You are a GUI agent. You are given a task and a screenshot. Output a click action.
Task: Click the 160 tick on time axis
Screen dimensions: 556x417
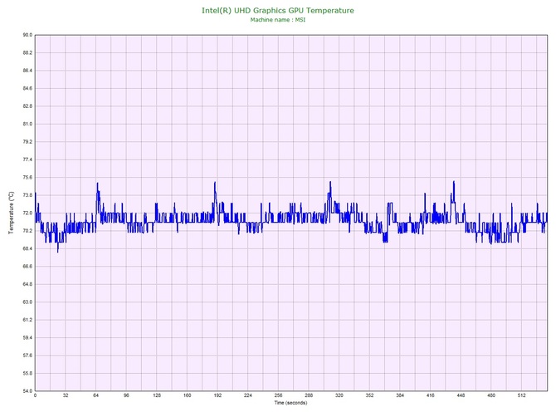tap(188, 395)
